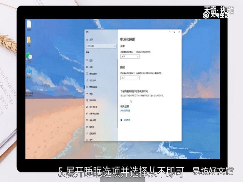Select the 电源和睡眠 Power & sleep sidebar item
243x182 pixels.
pyautogui.click(x=92, y=87)
